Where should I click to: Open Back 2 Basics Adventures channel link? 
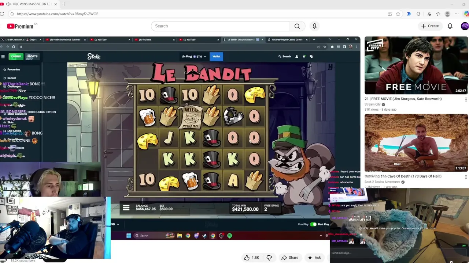pos(383,182)
